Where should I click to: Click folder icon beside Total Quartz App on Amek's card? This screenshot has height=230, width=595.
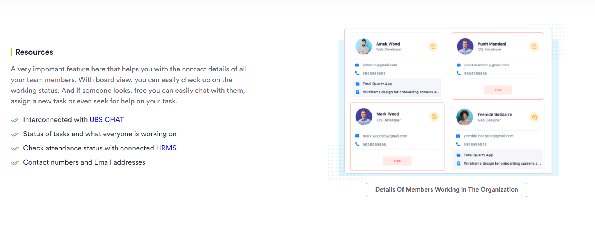click(x=358, y=84)
